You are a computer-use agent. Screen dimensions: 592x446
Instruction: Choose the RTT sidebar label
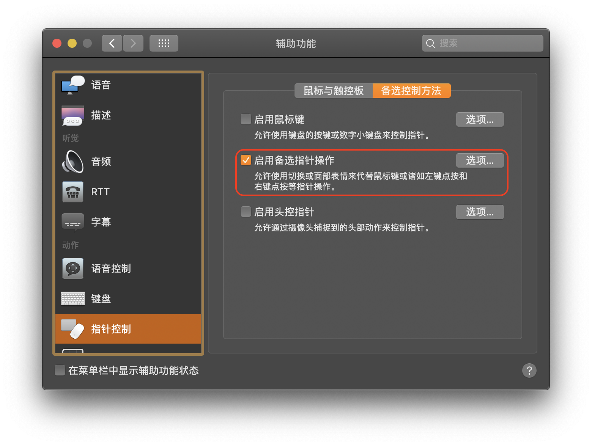(100, 192)
